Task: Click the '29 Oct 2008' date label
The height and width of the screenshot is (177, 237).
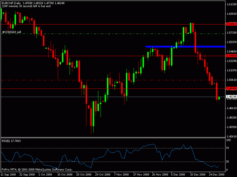Action: click(103, 174)
